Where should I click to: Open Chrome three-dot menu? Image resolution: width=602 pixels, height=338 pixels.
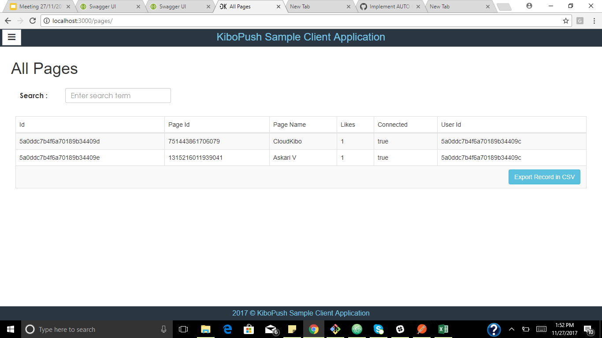click(594, 21)
